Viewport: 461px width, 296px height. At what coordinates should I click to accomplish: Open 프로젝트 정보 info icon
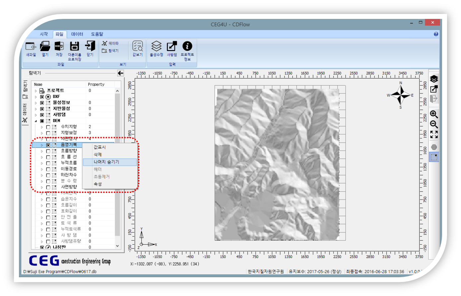187,46
